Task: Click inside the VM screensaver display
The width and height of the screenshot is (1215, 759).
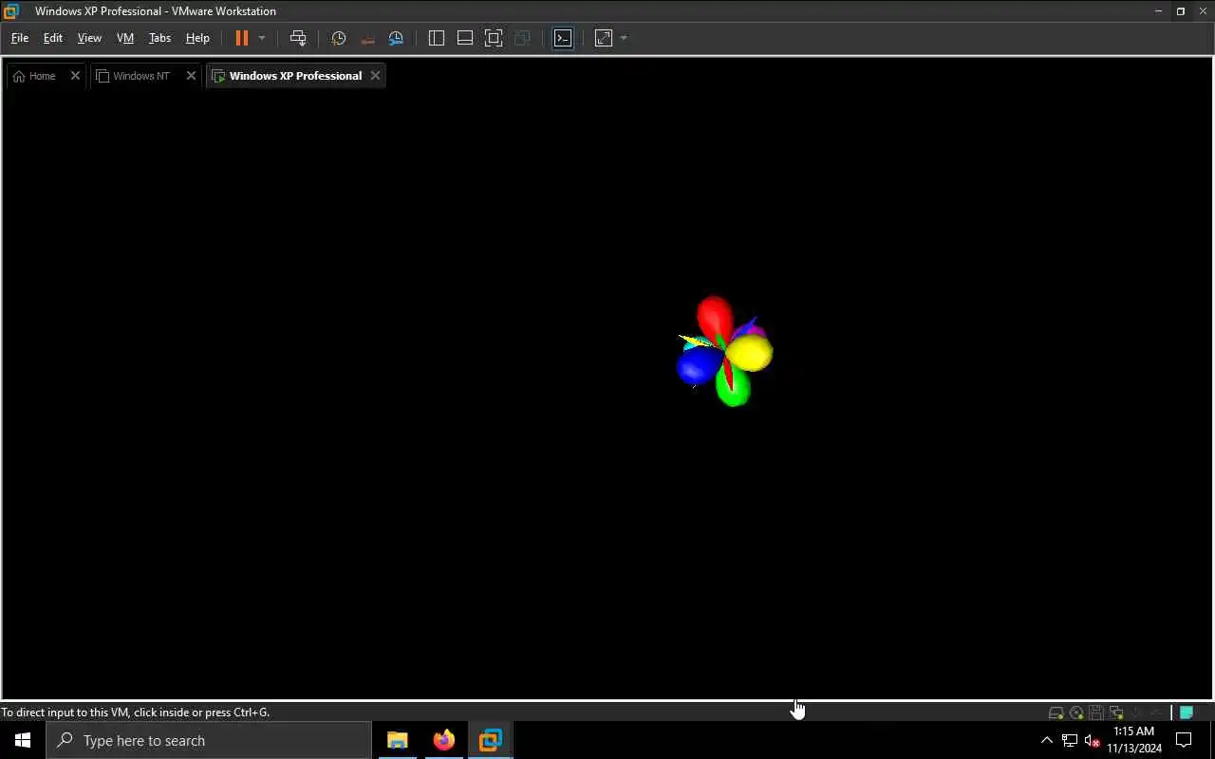Action: click(x=607, y=394)
